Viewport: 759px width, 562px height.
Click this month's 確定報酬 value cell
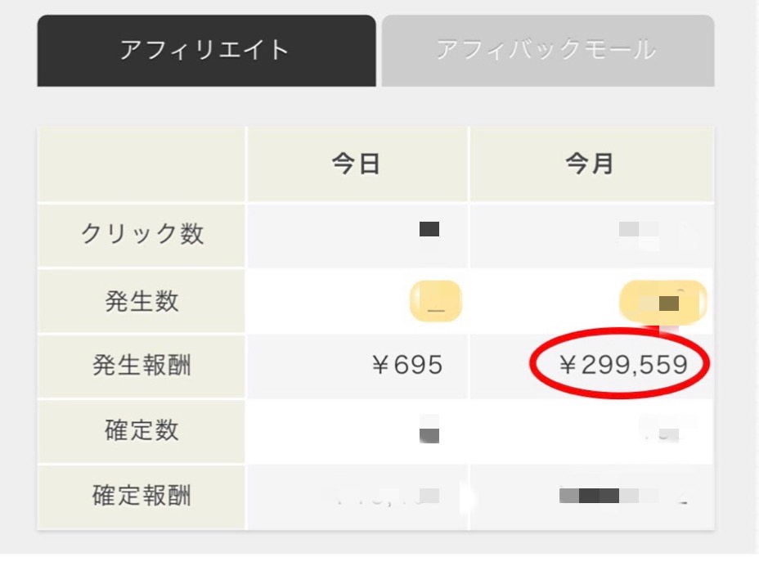(x=591, y=497)
